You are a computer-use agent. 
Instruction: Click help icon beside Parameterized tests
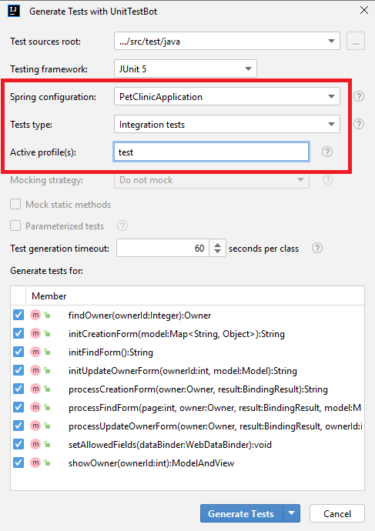(122, 225)
